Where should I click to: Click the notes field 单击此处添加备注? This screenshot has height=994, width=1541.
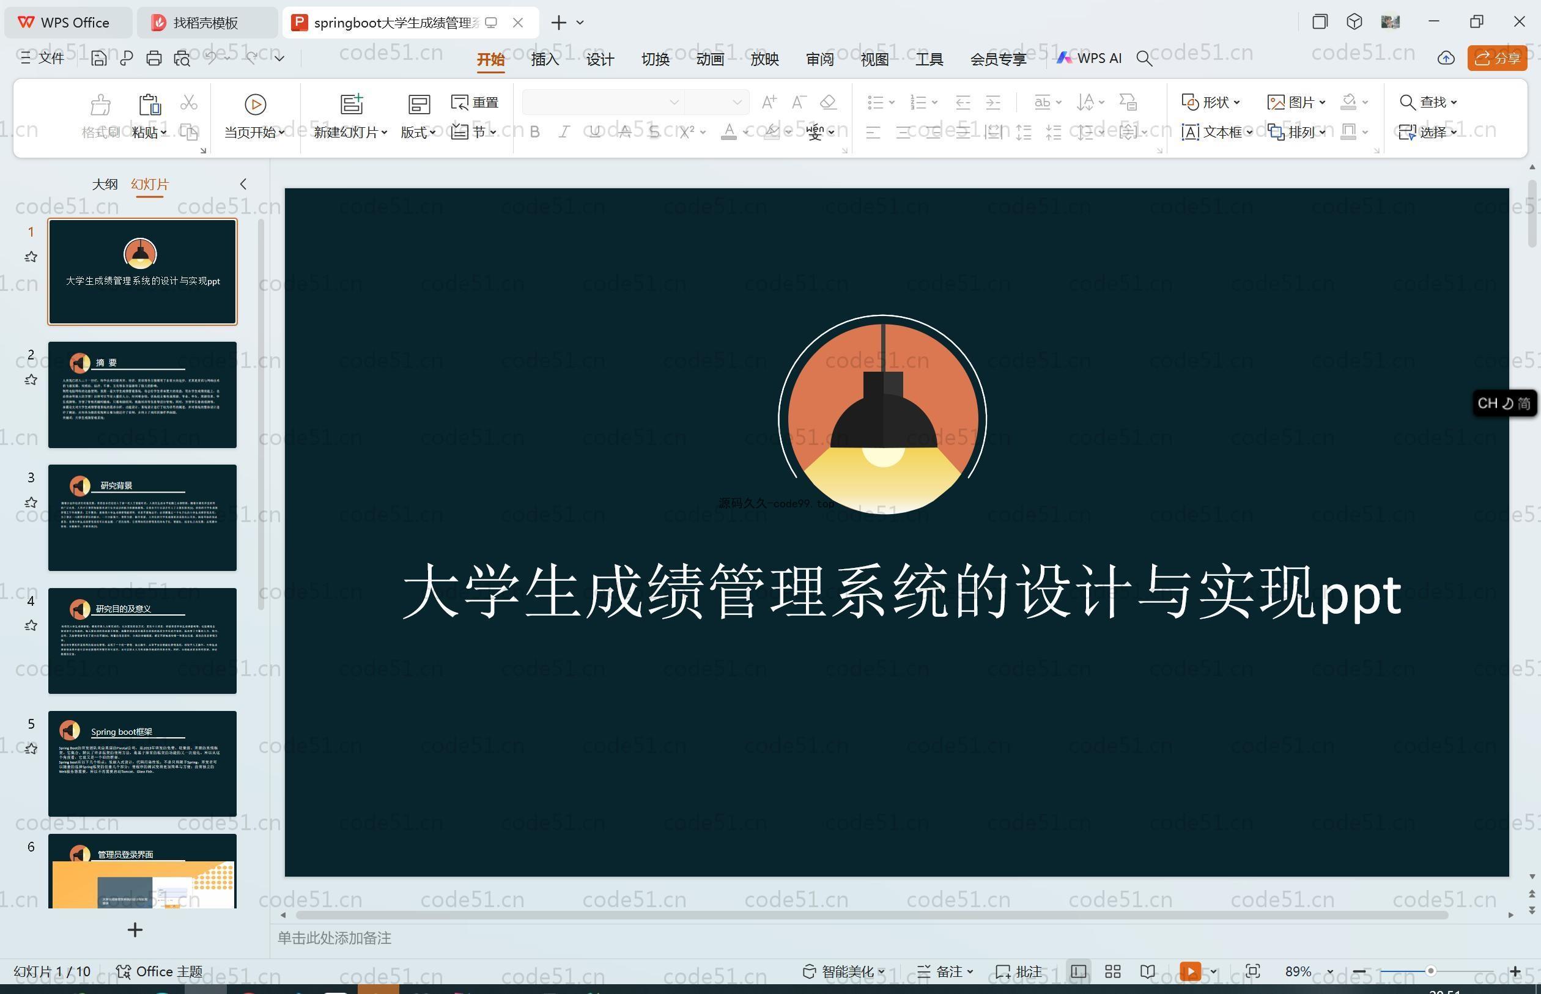(334, 938)
